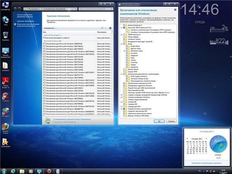Click the refresh button beside the address bar
Screen dimensions: 232x174
pyautogui.click(x=76, y=9)
